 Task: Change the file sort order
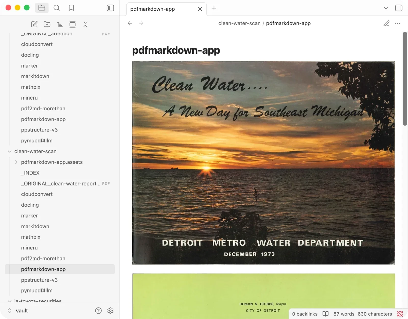[x=60, y=24]
